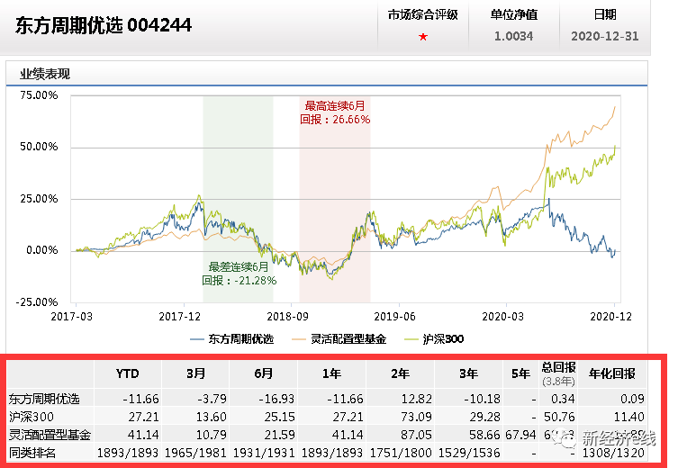678x468 pixels.
Task: Click the 总回报 (3.8年) column header
Action: 558,374
